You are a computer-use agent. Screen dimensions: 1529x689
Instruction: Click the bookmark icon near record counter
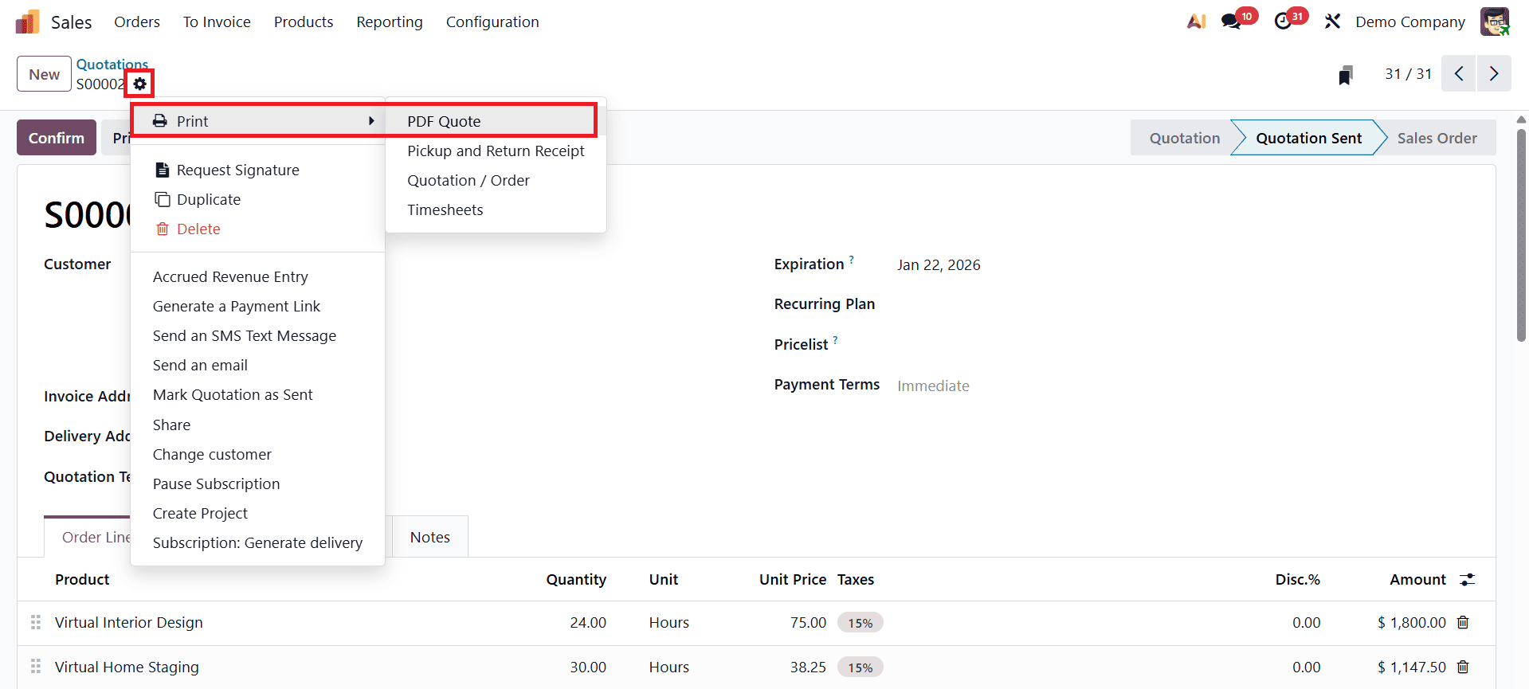(x=1346, y=75)
